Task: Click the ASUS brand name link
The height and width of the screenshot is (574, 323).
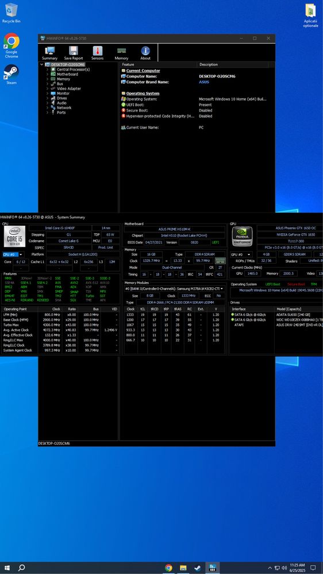Action: coord(204,82)
